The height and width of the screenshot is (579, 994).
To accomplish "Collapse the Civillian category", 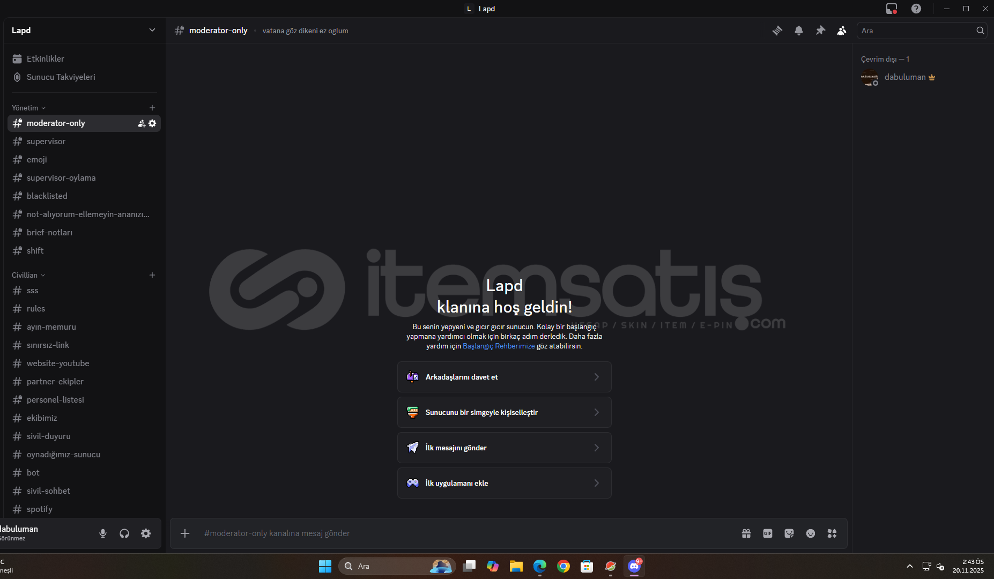I will [x=28, y=275].
